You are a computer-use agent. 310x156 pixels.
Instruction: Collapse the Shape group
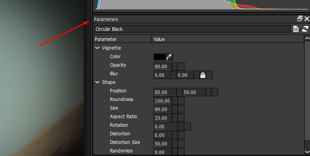point(97,82)
